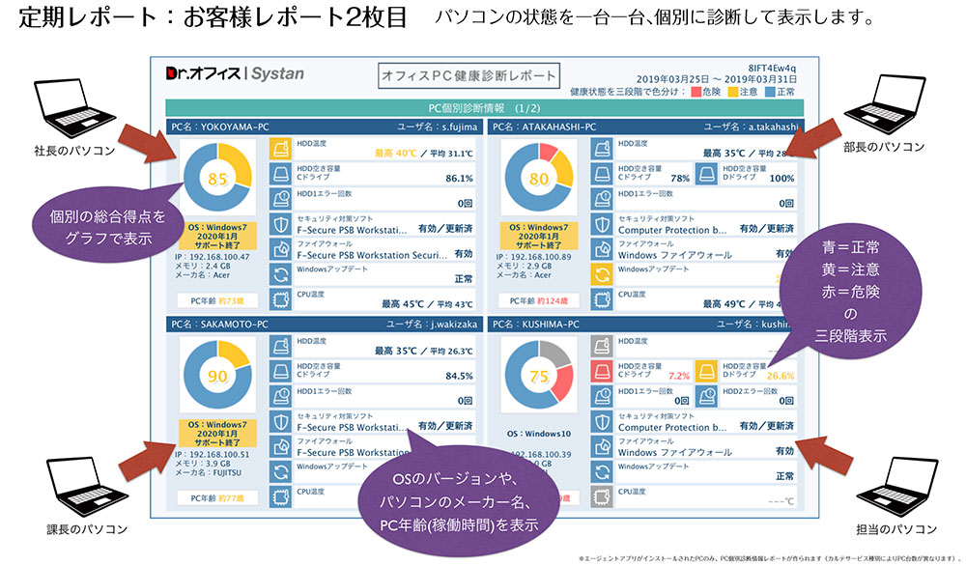Image resolution: width=966 pixels, height=566 pixels.
Task: Click the firewall icon in SAKAMOTO-PC panel
Action: click(x=281, y=447)
